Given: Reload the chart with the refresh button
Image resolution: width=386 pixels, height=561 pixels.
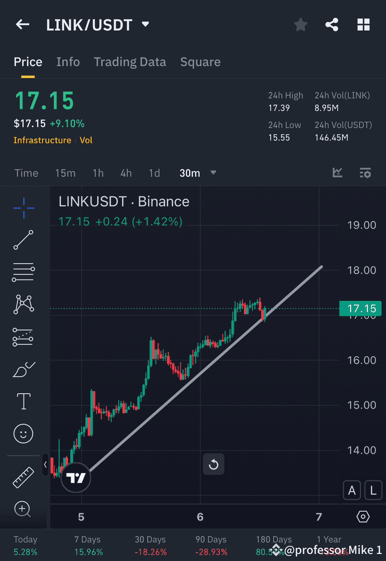Looking at the screenshot, I should pos(213,465).
